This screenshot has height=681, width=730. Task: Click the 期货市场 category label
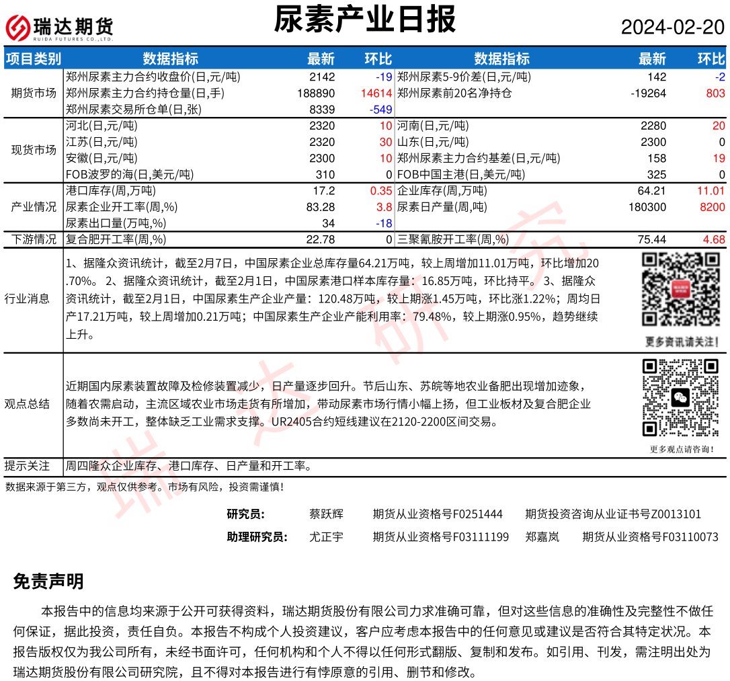[34, 93]
